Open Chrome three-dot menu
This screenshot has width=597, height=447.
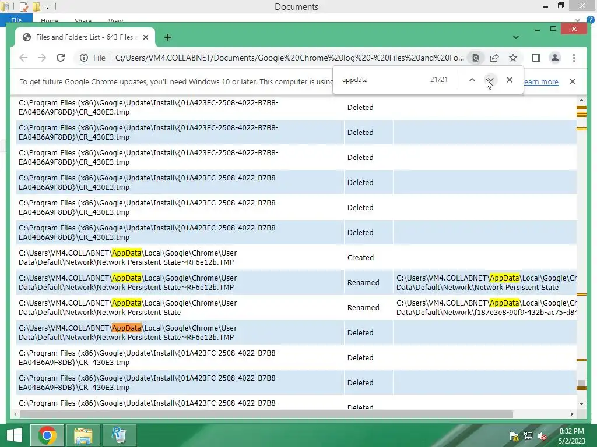(x=574, y=58)
